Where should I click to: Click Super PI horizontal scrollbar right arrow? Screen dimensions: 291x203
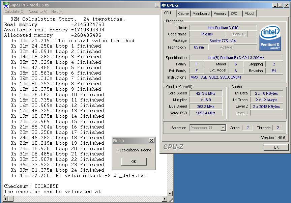165,199
